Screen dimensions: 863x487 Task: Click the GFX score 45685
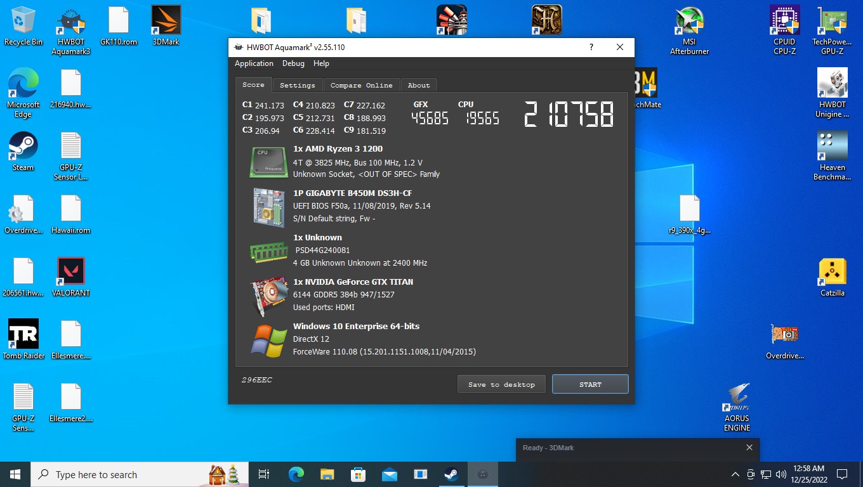[430, 119]
